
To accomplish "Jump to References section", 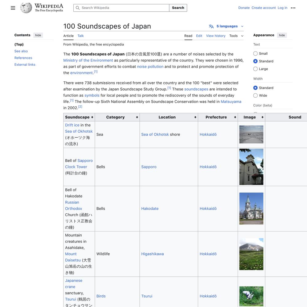I will (x=23, y=58).
